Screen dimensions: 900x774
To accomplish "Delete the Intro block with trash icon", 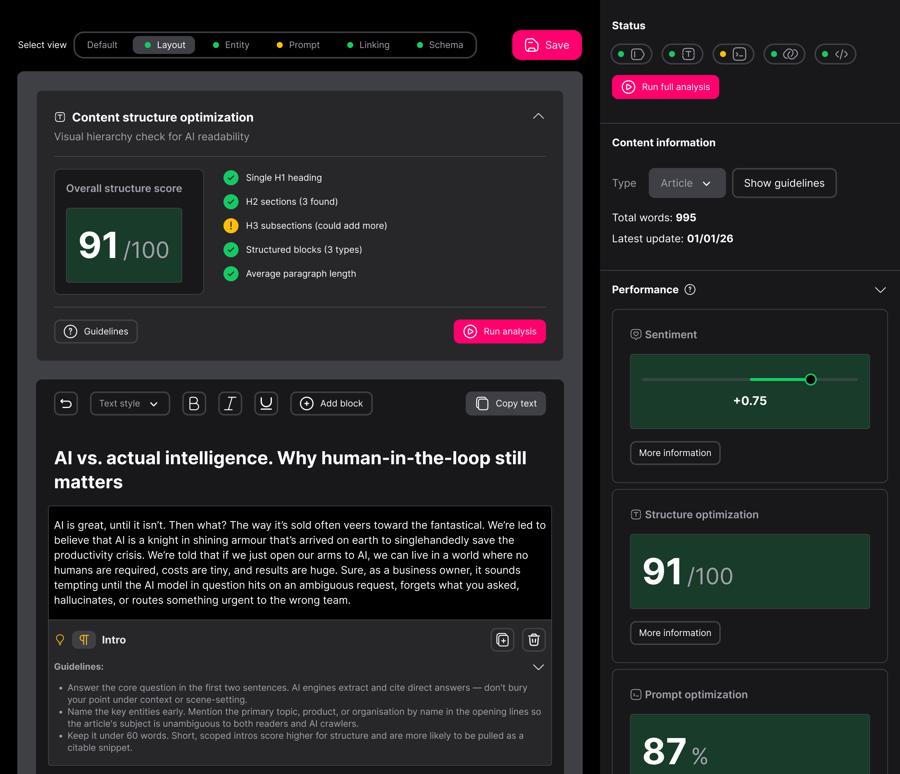I will [x=534, y=640].
